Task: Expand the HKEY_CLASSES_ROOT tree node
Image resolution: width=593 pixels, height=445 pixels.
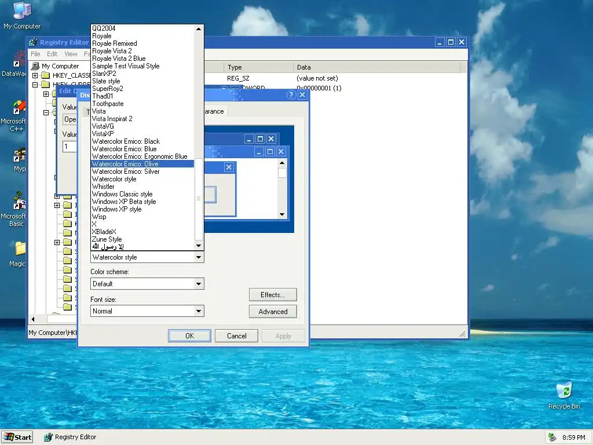Action: click(x=35, y=75)
